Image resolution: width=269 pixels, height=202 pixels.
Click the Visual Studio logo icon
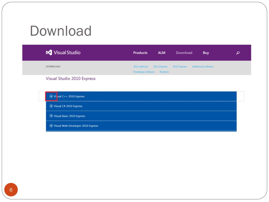click(49, 52)
